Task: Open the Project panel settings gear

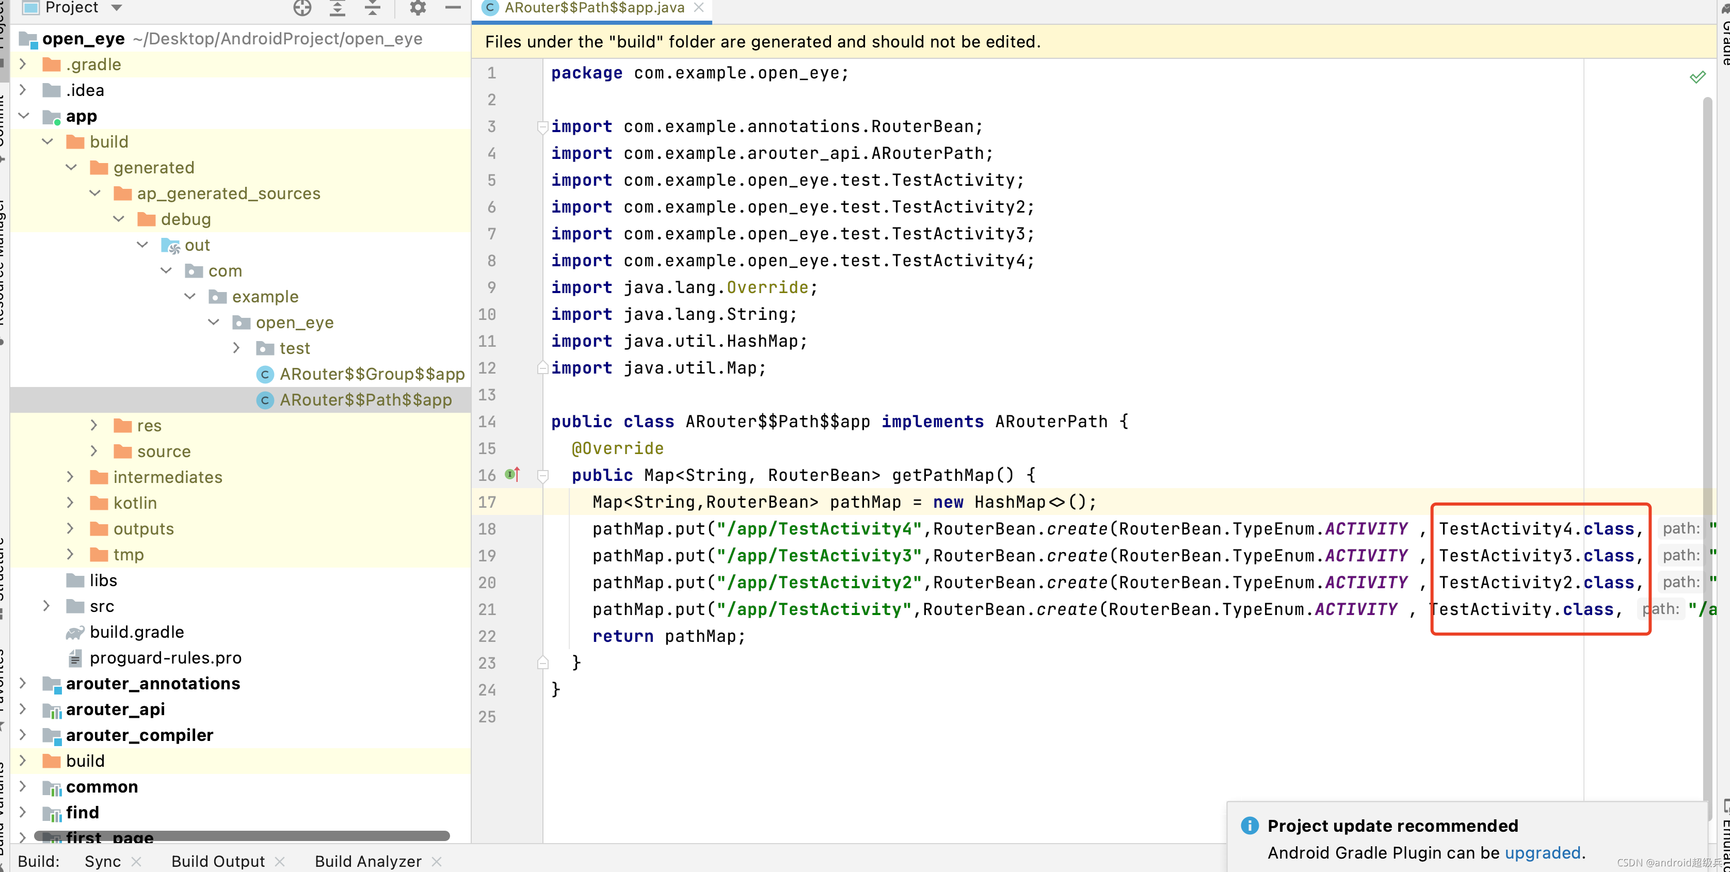Action: tap(418, 8)
